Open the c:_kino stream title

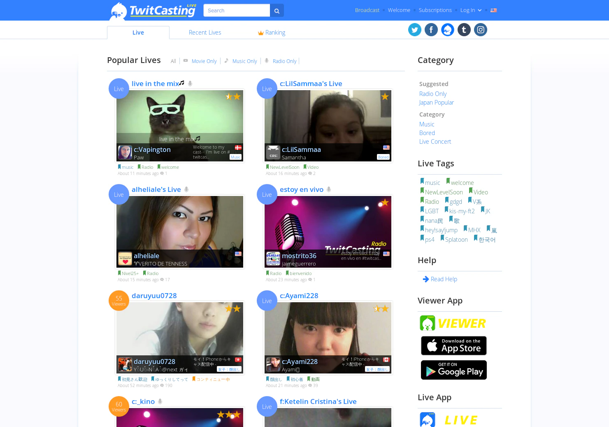(x=143, y=401)
